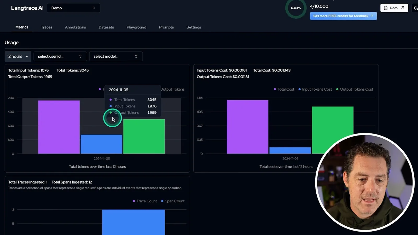Expand the 12 hours time range dropdown
The height and width of the screenshot is (235, 418).
(18, 56)
